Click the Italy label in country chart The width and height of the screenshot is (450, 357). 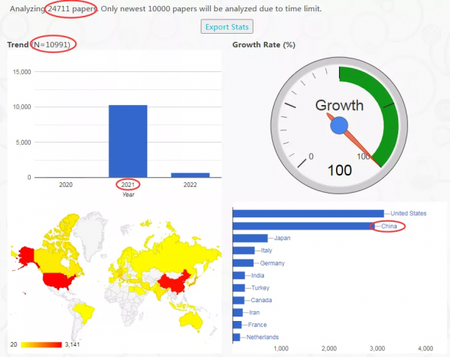coord(266,250)
